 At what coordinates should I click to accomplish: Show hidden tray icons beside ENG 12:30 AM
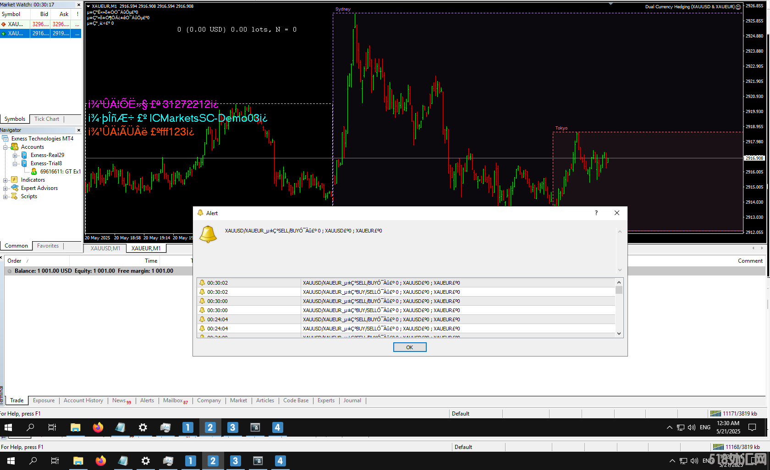670,427
